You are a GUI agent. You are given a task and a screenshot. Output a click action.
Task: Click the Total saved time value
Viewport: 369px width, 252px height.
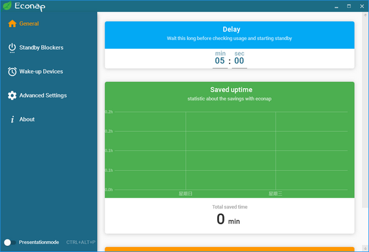[x=229, y=219]
